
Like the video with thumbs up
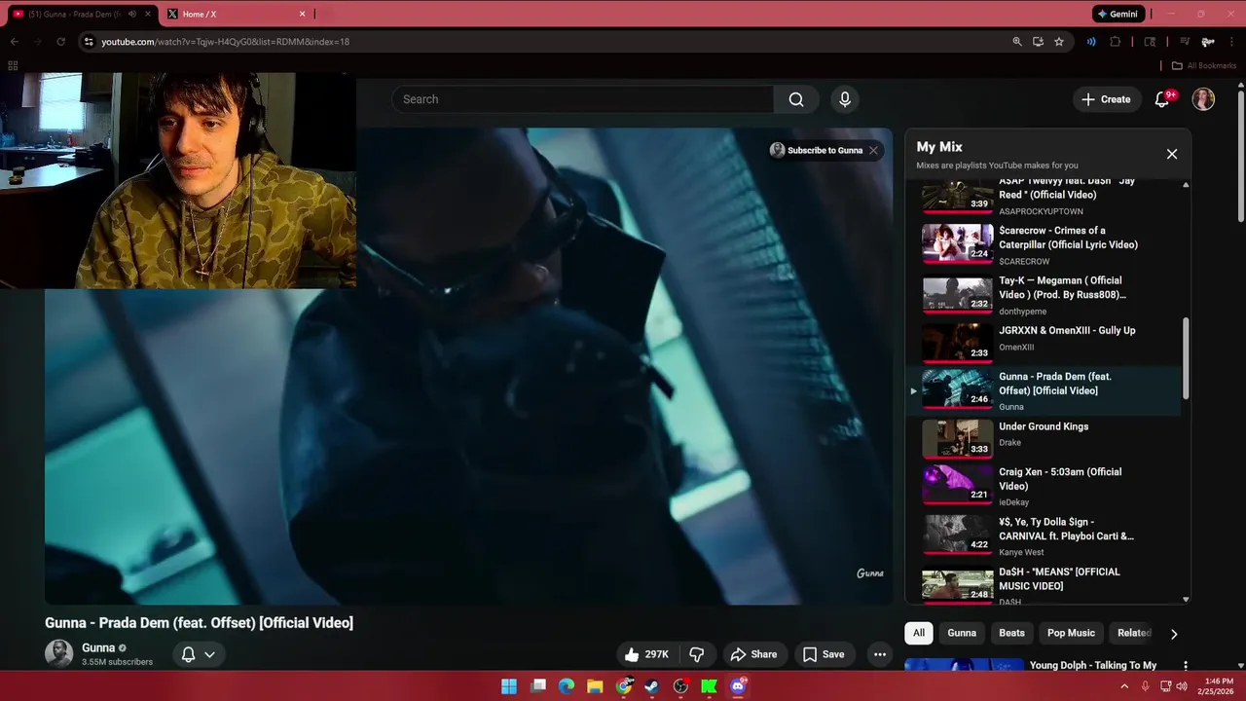click(x=646, y=654)
